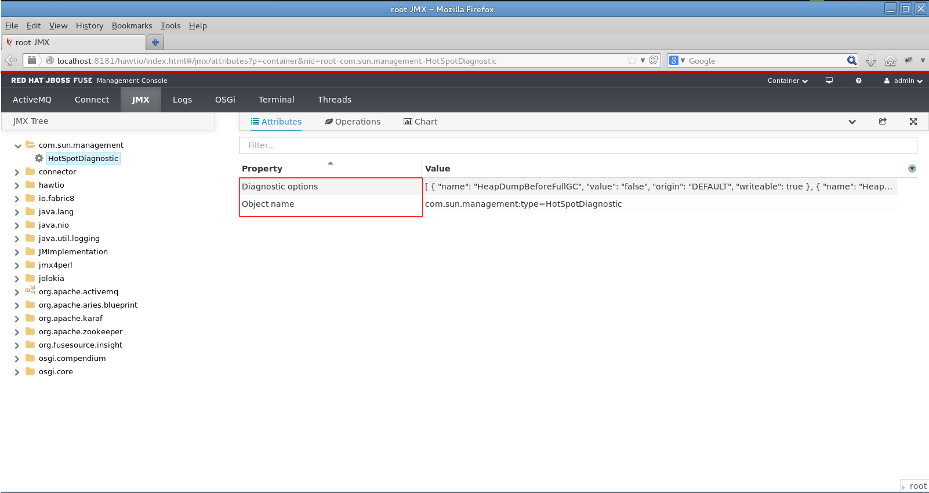Screen dimensions: 929x493
Task: Click the com.sun.management:type=HotSpotDiagnostic value
Action: (x=523, y=204)
